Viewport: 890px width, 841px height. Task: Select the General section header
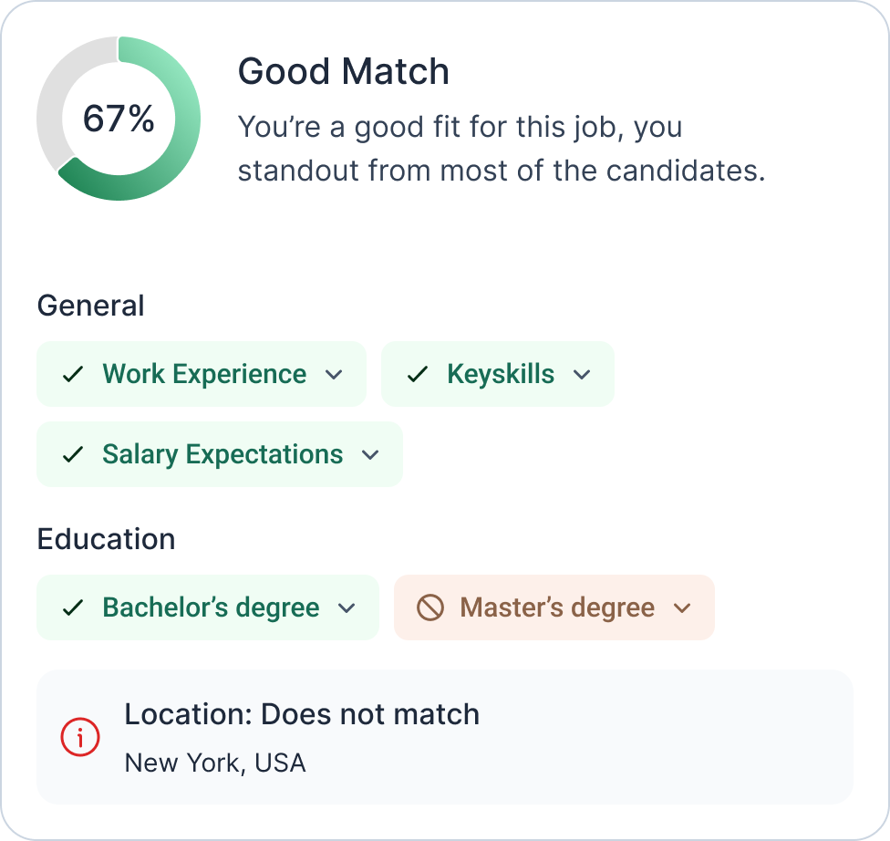(90, 306)
